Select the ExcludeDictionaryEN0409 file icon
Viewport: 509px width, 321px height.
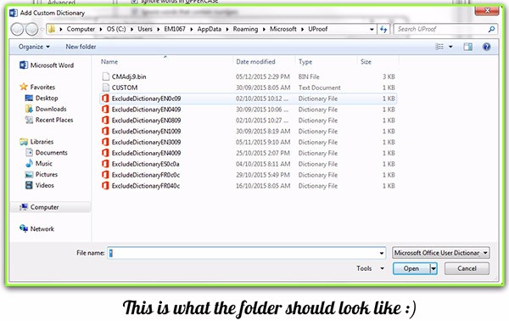(105, 110)
